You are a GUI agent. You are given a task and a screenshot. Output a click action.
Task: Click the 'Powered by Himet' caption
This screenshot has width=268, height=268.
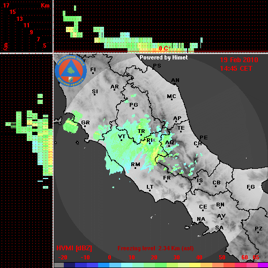163,57
